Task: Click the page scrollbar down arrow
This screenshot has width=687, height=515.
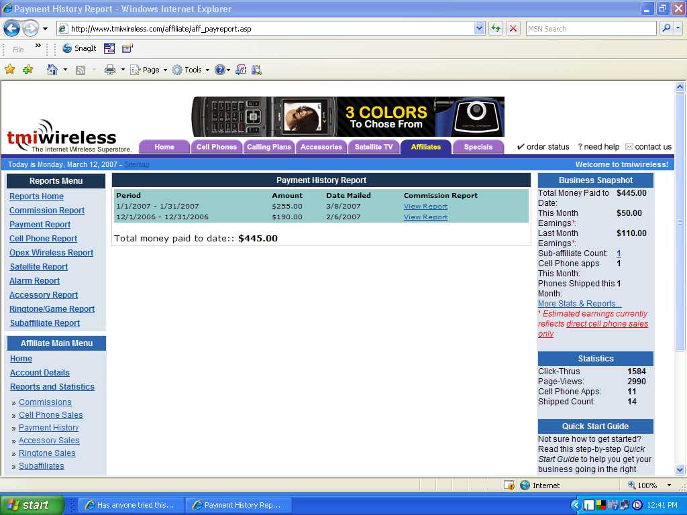Action: point(680,470)
